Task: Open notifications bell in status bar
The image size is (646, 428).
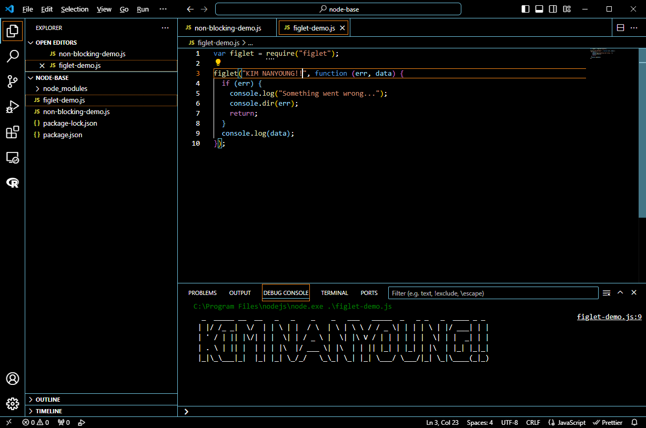Action: (x=634, y=422)
